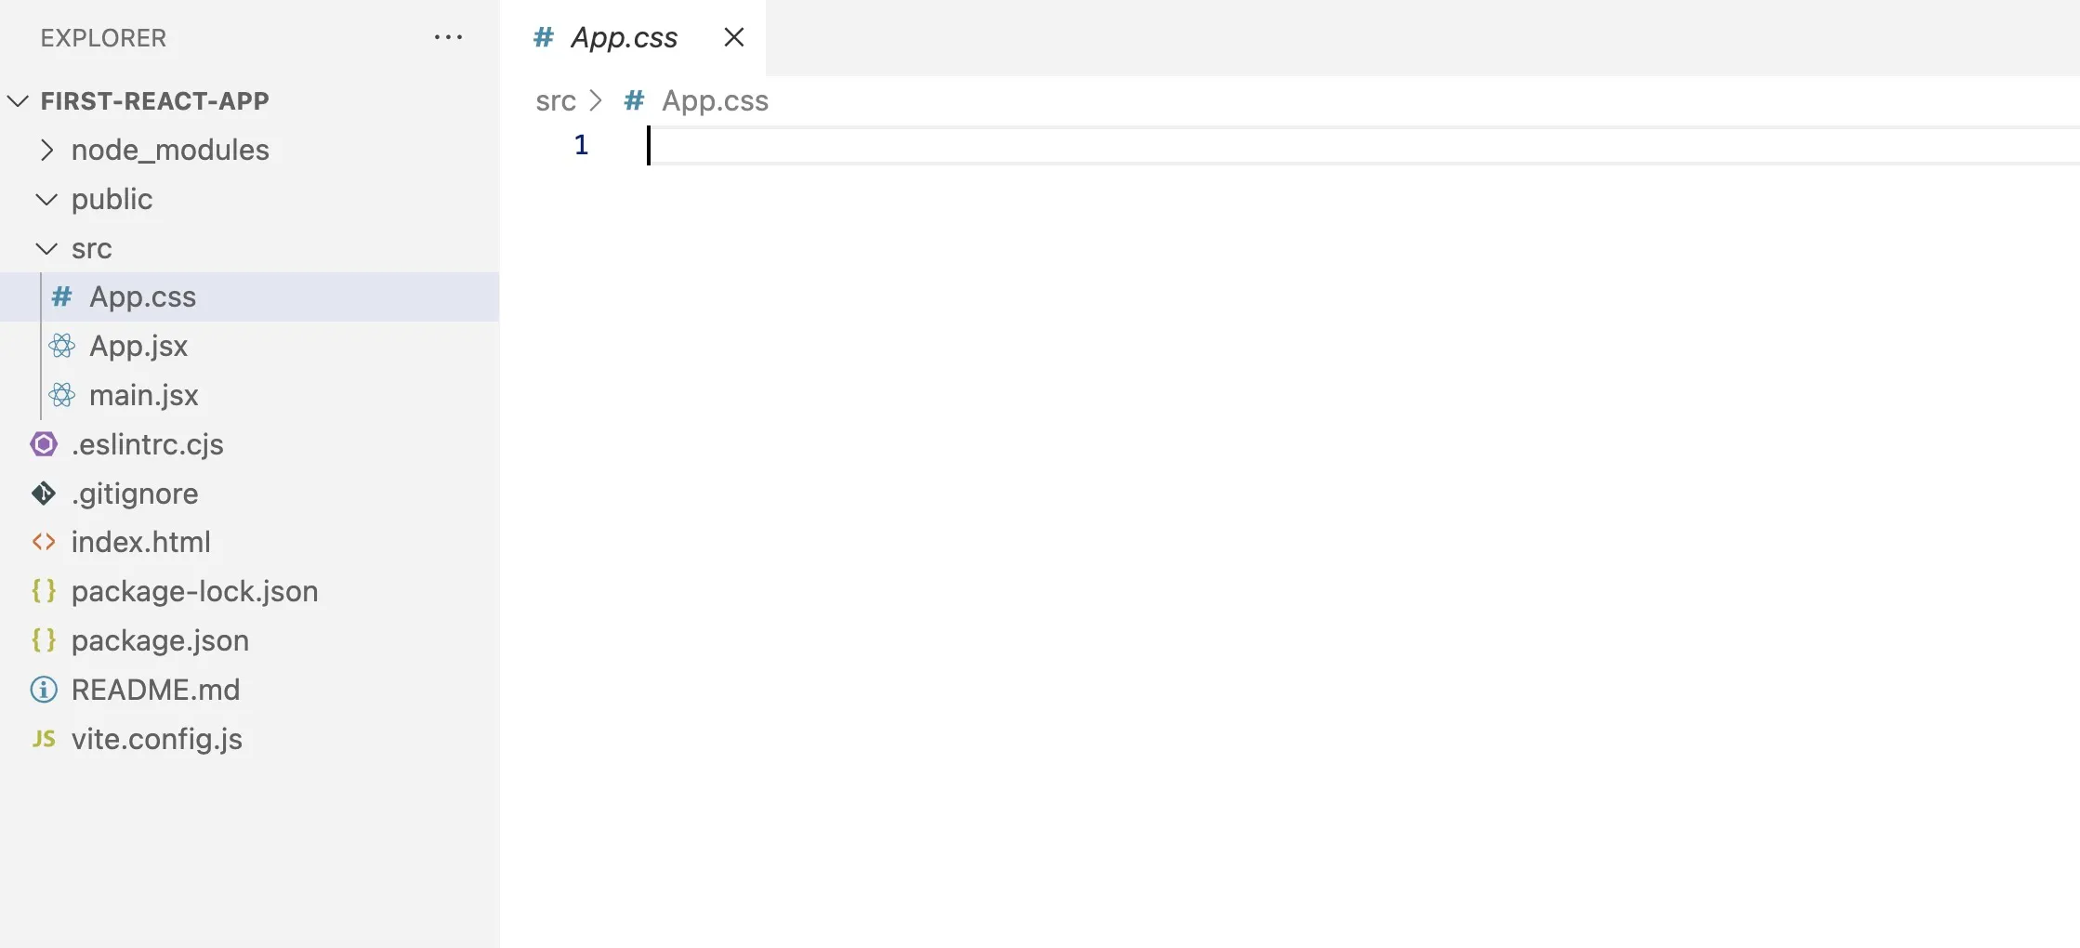Image resolution: width=2080 pixels, height=948 pixels.
Task: Collapse the FIRST-REACT-APP root folder
Action: [x=18, y=100]
